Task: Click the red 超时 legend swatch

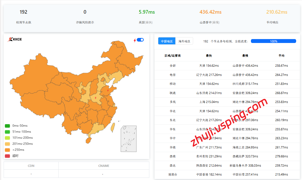Action: click(8, 156)
